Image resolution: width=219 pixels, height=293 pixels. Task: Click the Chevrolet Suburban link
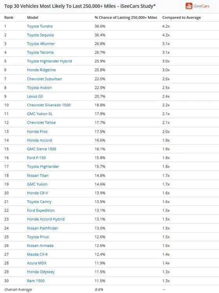pyautogui.click(x=45, y=79)
